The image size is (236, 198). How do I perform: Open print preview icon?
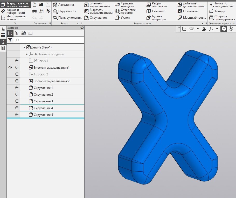(41, 11)
